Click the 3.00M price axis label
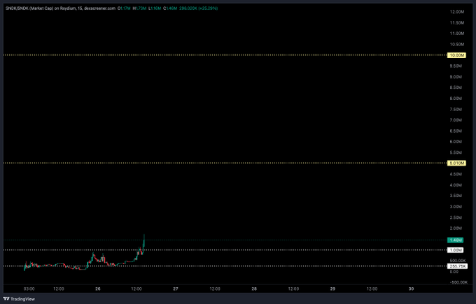The image size is (476, 304). click(x=456, y=206)
